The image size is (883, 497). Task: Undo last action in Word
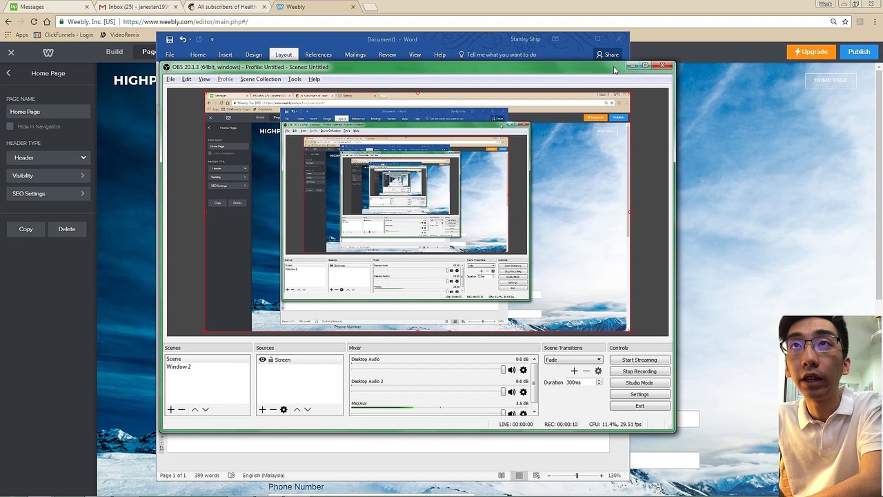(x=183, y=39)
